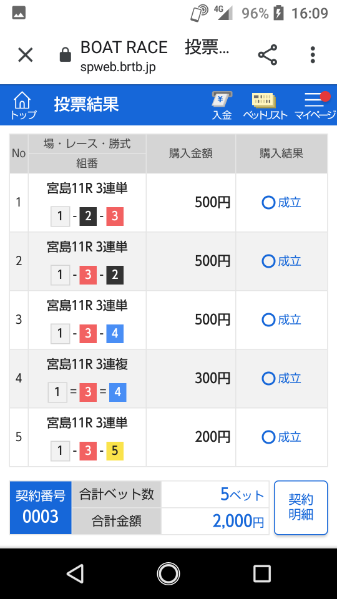The image size is (337, 599).
Task: Open the 契約明細 contract details button
Action: (x=301, y=507)
